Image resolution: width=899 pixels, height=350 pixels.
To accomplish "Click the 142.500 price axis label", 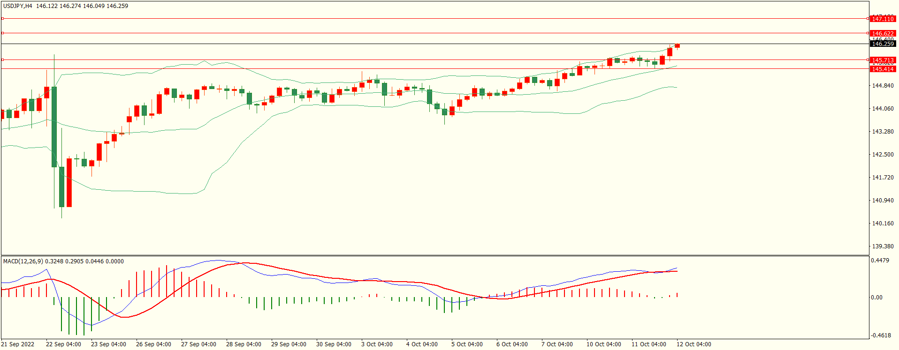I will click(883, 155).
